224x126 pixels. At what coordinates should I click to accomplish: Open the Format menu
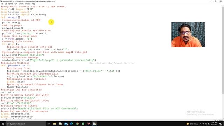pos(10,4)
